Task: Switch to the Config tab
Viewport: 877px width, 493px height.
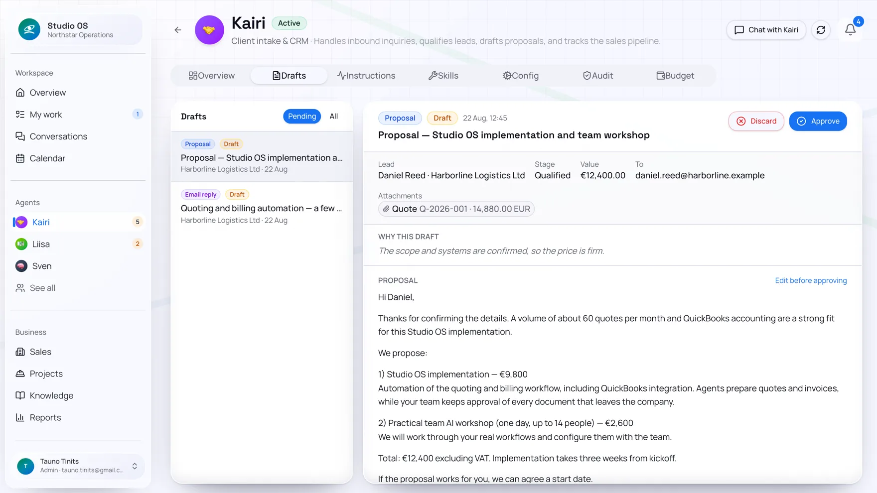Action: coord(521,76)
